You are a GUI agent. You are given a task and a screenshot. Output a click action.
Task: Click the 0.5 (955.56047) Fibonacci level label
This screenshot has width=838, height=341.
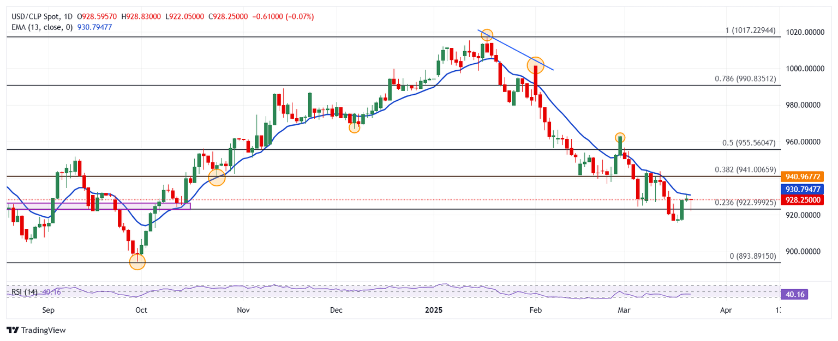(x=749, y=143)
